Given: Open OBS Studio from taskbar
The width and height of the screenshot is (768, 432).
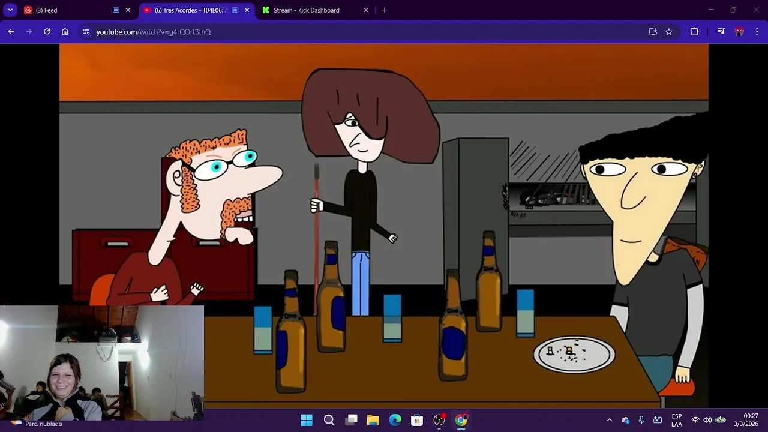Looking at the screenshot, I should (x=439, y=420).
